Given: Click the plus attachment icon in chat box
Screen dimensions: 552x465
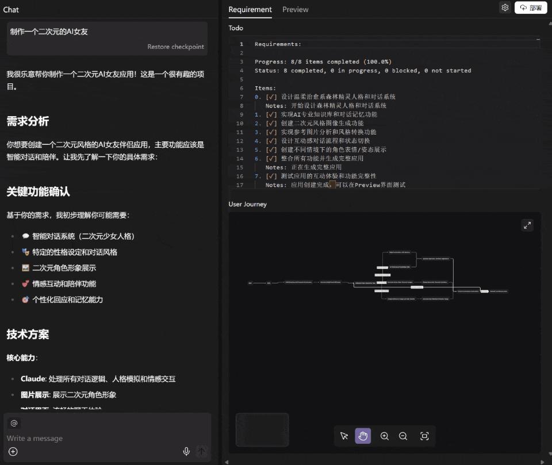Looking at the screenshot, I should click(x=13, y=451).
